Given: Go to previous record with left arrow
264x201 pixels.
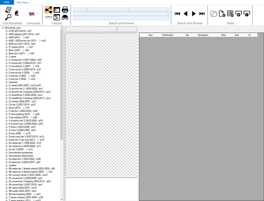Looking at the screenshot, I should [x=186, y=14].
